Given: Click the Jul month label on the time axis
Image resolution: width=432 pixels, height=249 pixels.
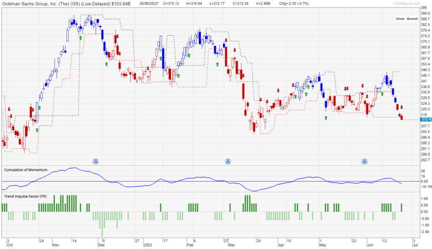Looking at the screenshot, I should tap(416, 245).
